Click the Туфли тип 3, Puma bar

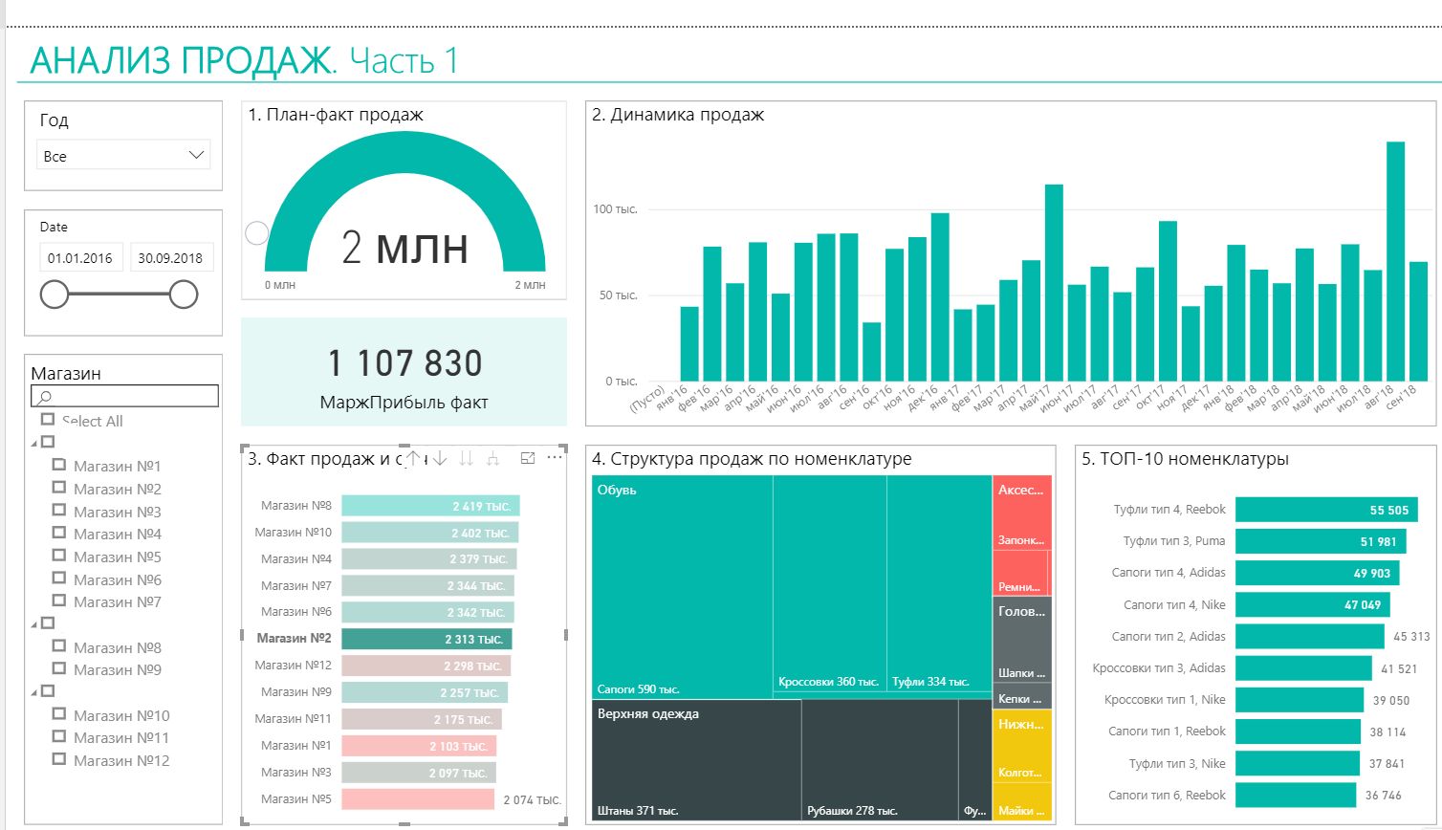(x=1321, y=541)
